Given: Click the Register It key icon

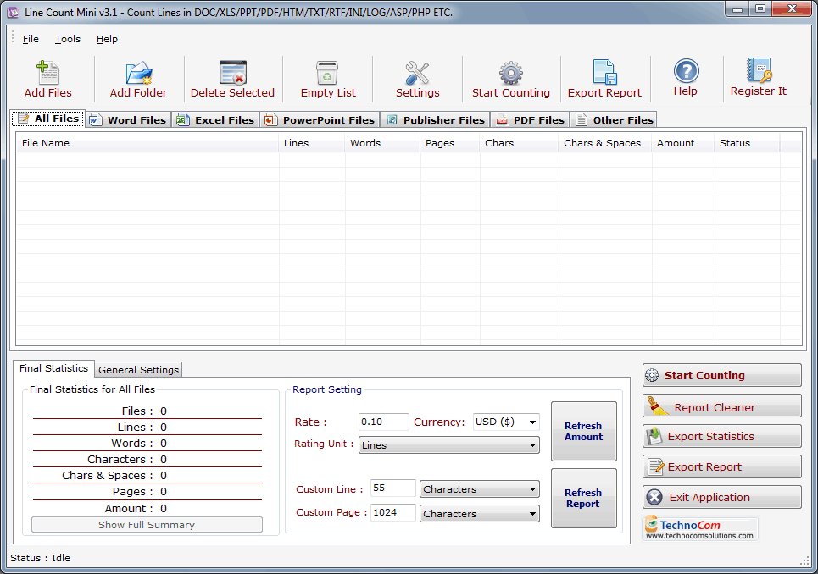Looking at the screenshot, I should coord(758,71).
